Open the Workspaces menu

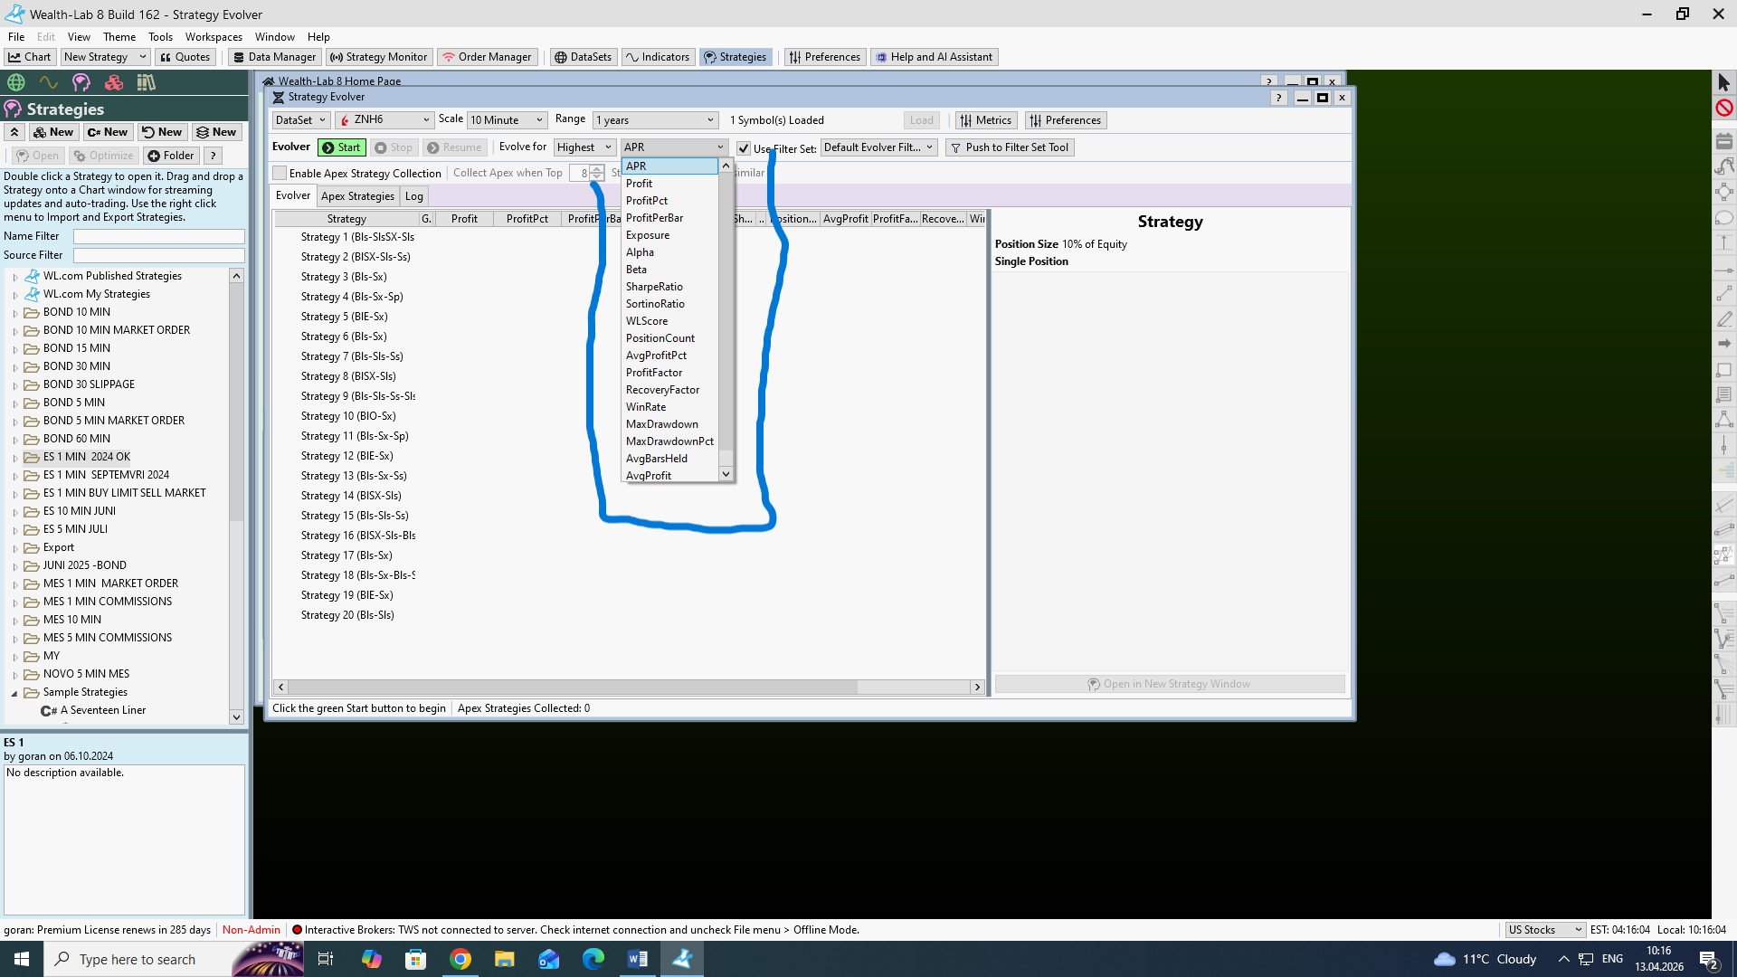pyautogui.click(x=214, y=37)
